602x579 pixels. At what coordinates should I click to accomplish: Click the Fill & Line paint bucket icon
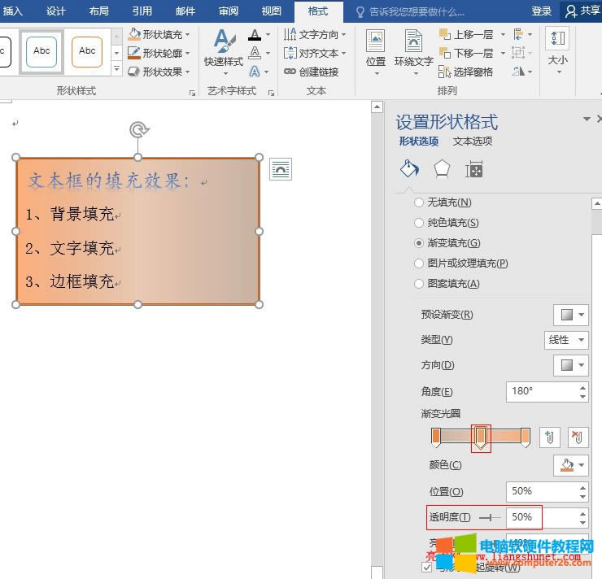coord(408,168)
